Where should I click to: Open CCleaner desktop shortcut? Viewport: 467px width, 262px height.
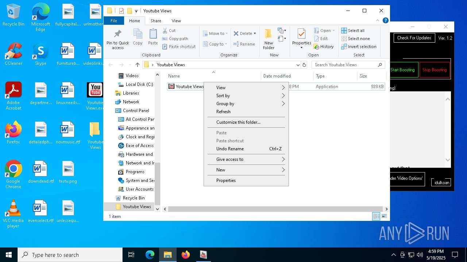point(13,55)
